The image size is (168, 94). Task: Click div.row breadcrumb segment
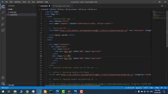(84, 9)
